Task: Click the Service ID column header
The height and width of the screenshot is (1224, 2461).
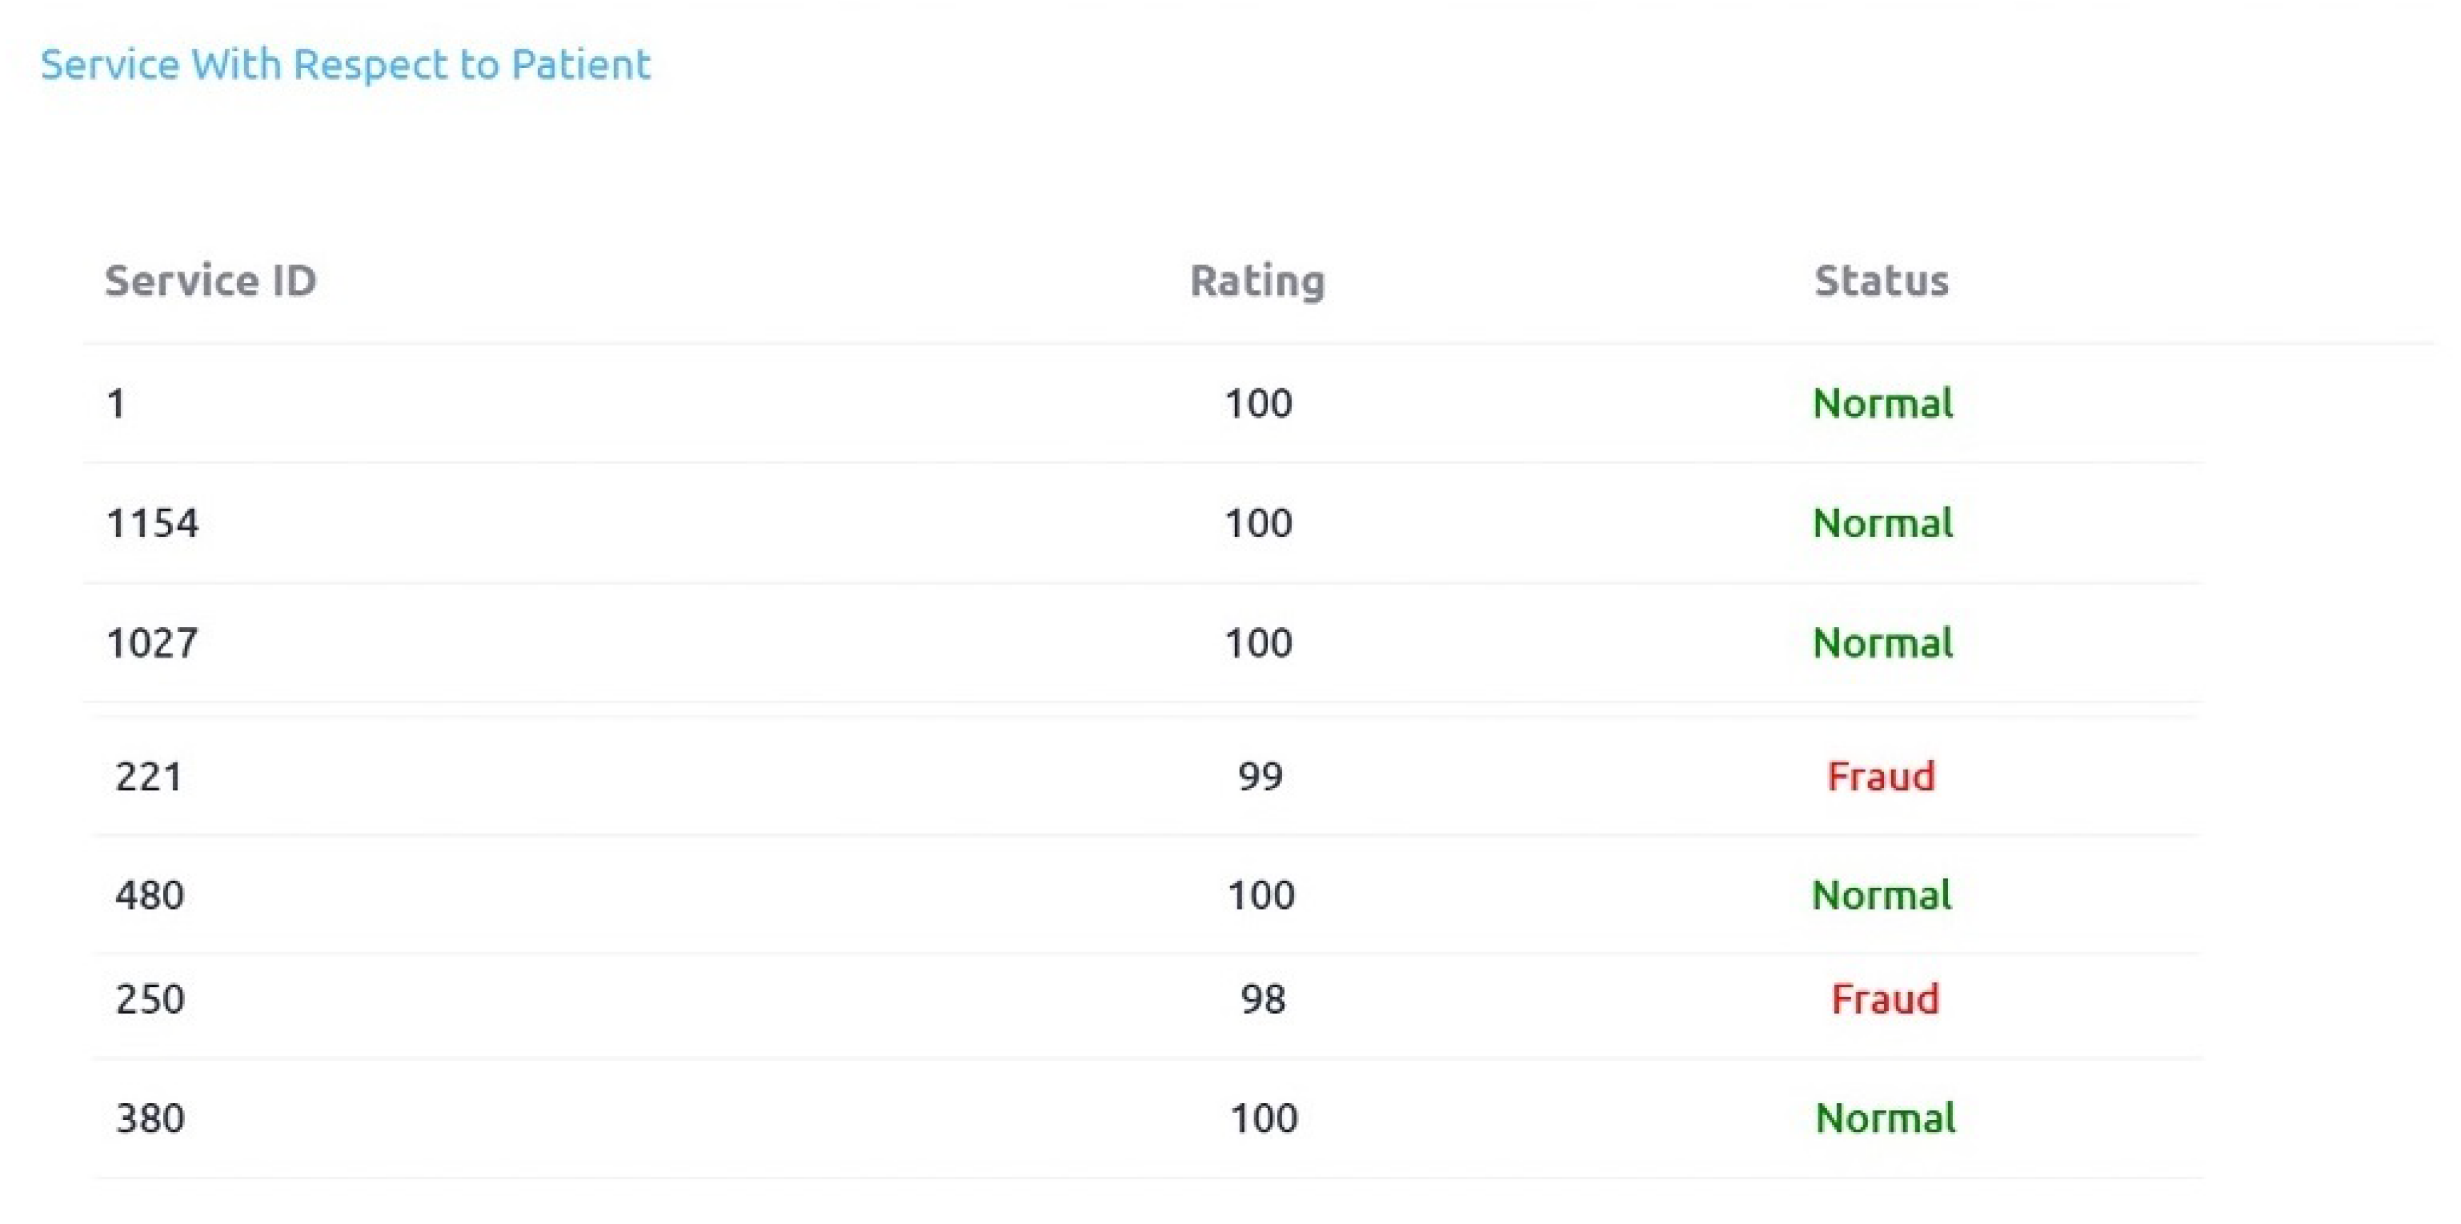Action: coord(210,281)
